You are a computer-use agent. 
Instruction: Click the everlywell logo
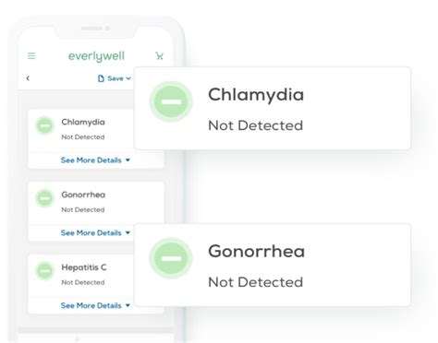[96, 56]
